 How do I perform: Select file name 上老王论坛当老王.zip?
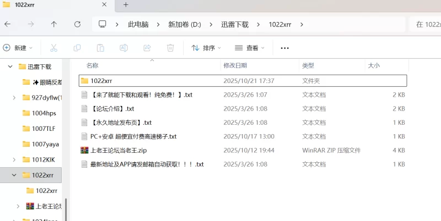click(119, 150)
